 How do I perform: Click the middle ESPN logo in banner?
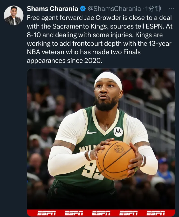point(101,213)
